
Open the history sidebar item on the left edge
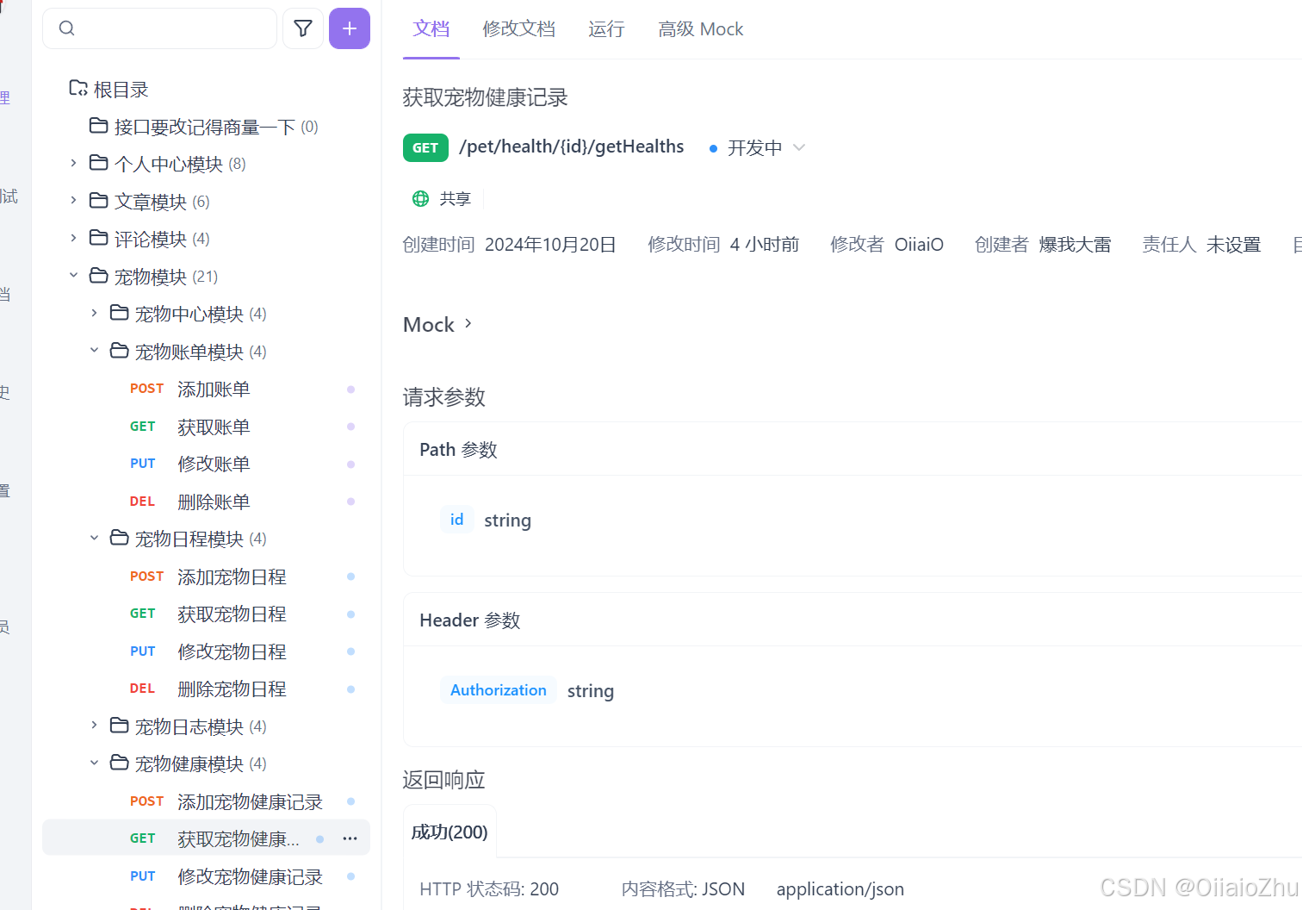(6, 392)
